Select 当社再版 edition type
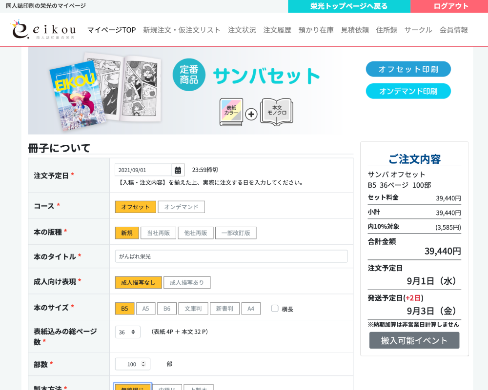Image resolution: width=488 pixels, height=390 pixels. tap(158, 233)
